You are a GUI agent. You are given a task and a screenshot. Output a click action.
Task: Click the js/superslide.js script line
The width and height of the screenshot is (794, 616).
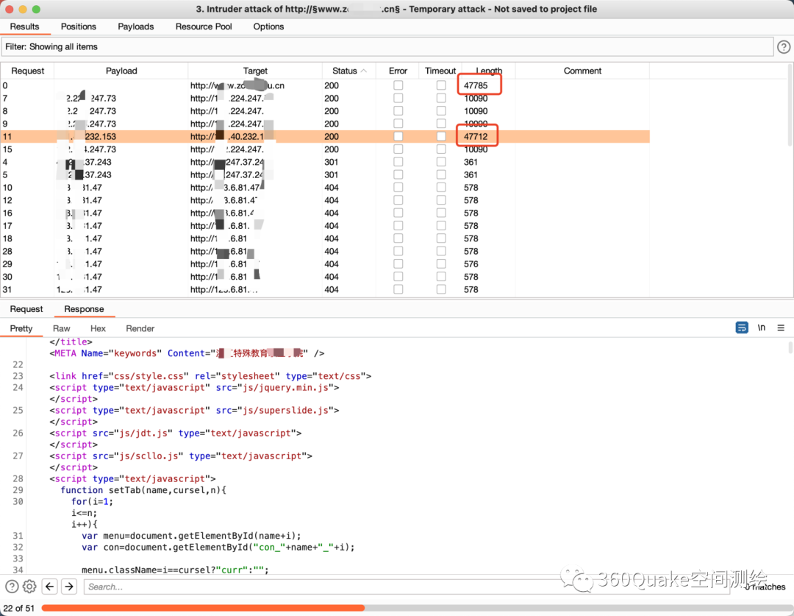[194, 410]
